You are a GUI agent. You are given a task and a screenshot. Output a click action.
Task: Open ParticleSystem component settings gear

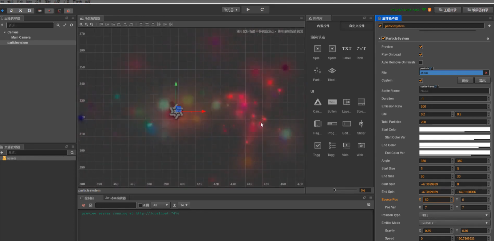tap(488, 39)
